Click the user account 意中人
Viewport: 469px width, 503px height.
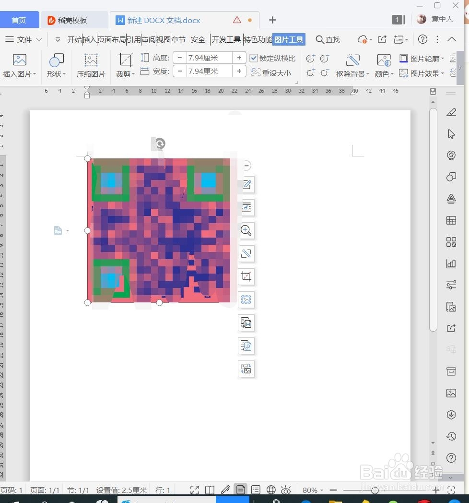434,19
